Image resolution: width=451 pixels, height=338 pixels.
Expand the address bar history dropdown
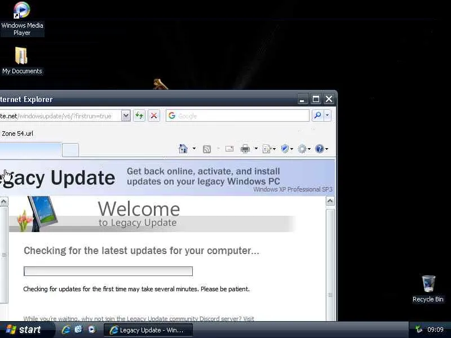point(126,116)
